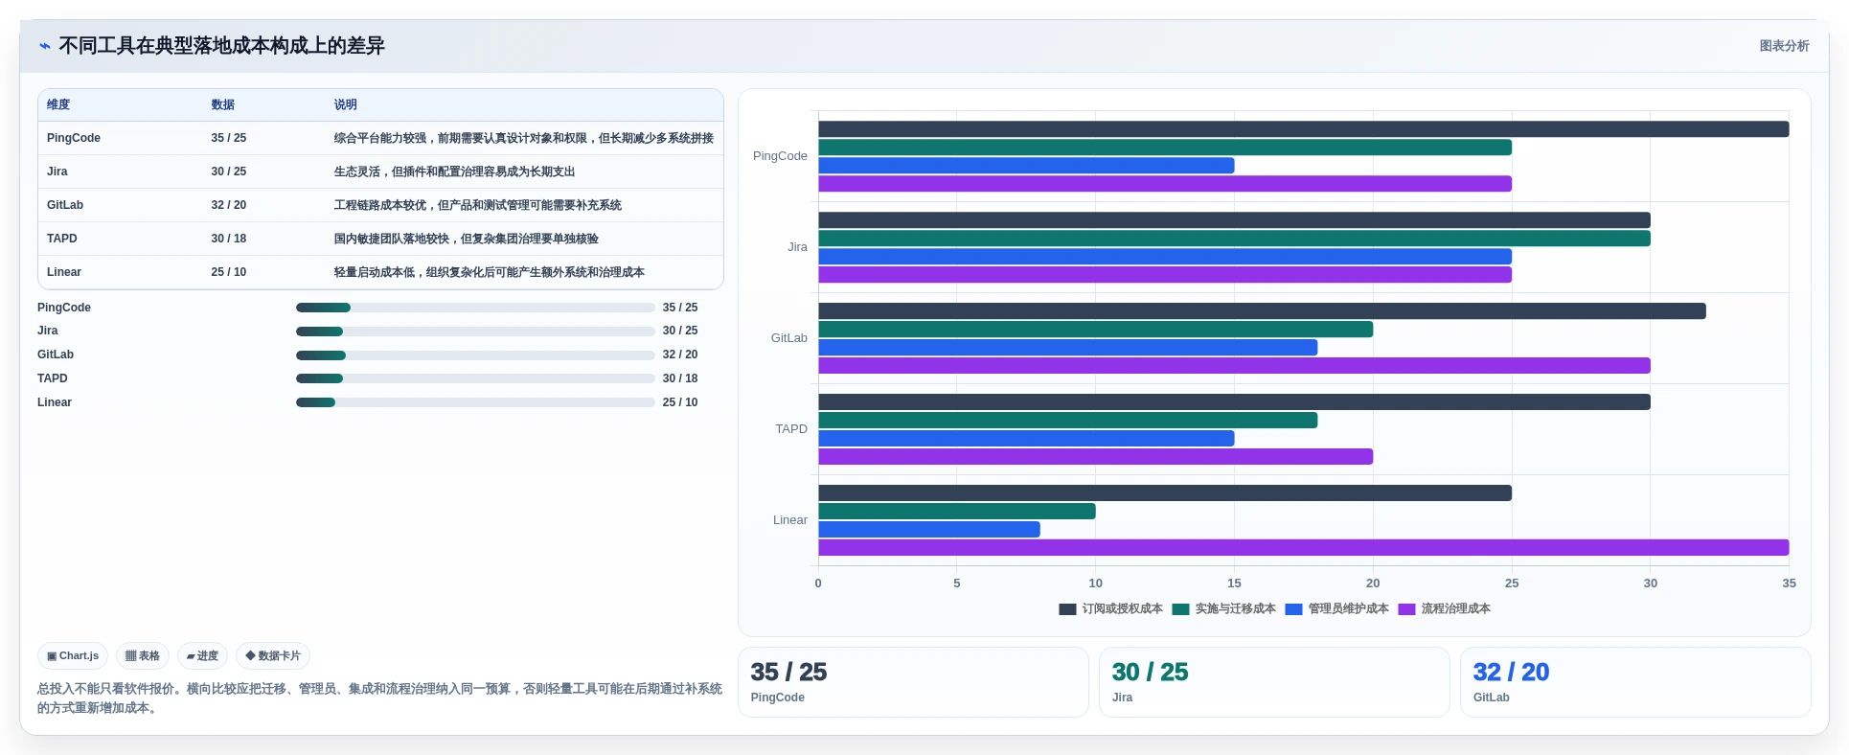Click the TAPD progress bar
Viewport: 1849px width, 755px height.
coord(475,378)
